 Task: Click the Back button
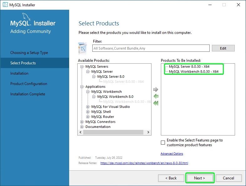click(x=171, y=178)
